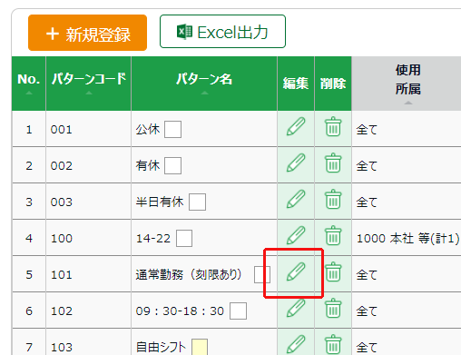Delete pattern 001 公休 with trash icon
461x355 pixels.
[x=333, y=126]
